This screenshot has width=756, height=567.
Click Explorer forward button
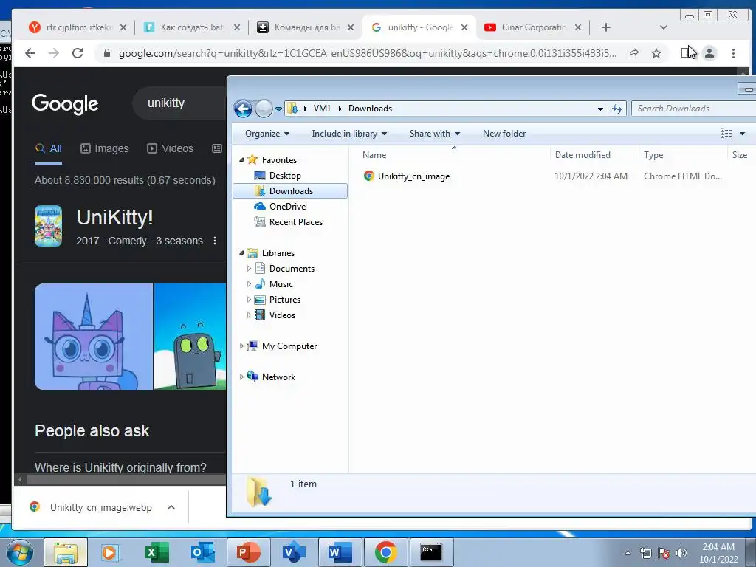pyautogui.click(x=264, y=109)
